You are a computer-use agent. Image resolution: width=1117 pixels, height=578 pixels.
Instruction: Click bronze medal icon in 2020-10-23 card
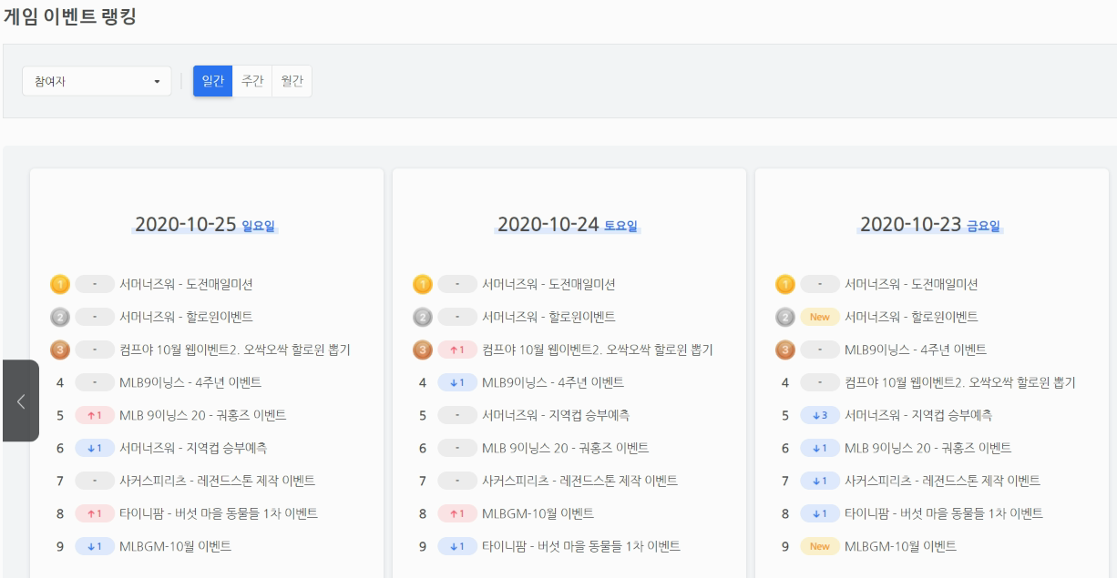[x=785, y=350]
